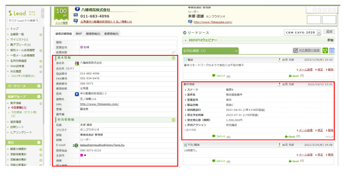The image size is (347, 178).
Task: Collapse the 履歴グループ sidebar group
Action: [x=39, y=97]
